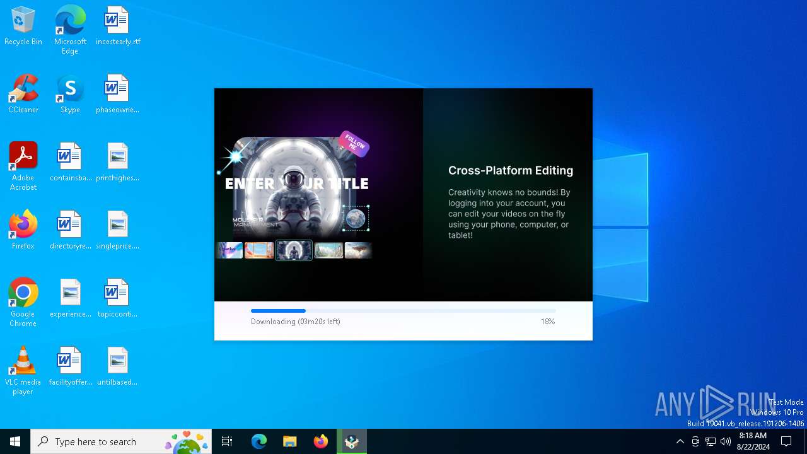Show hidden system tray icons
This screenshot has height=454, width=807.
[x=680, y=441]
